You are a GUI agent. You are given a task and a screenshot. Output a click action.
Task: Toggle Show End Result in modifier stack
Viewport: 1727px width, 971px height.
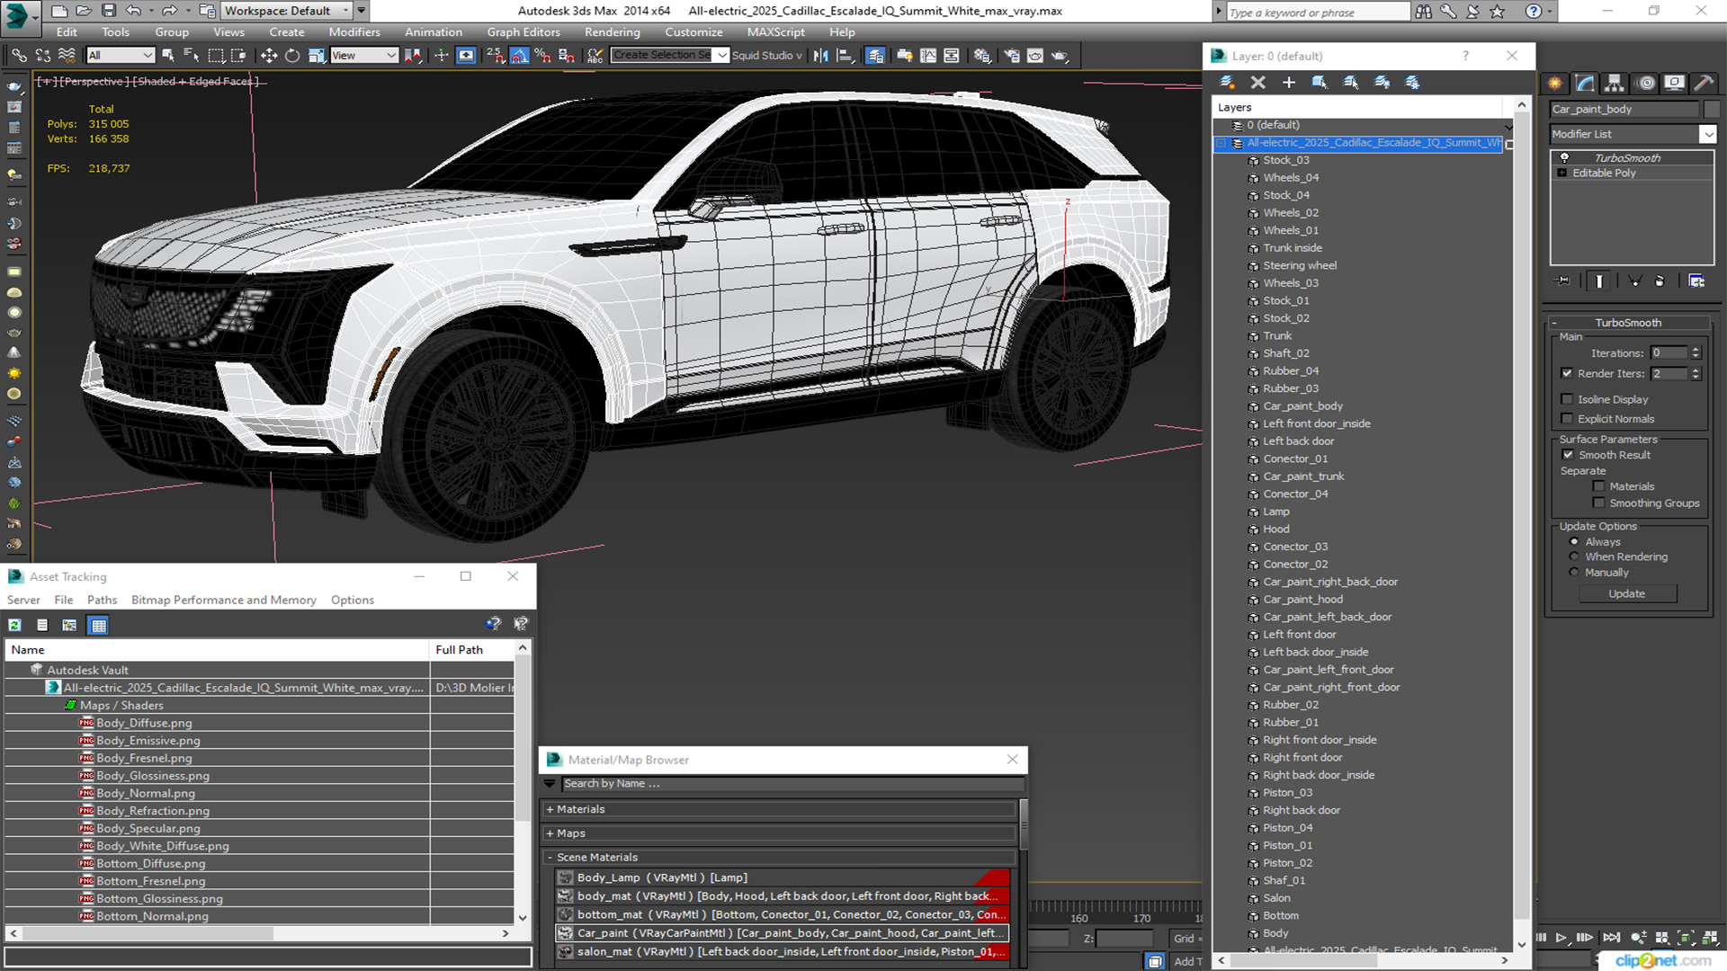(1599, 281)
